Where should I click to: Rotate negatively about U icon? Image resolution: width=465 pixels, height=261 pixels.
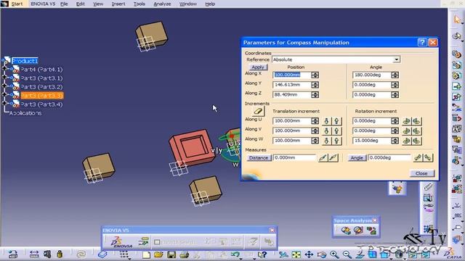click(x=407, y=121)
